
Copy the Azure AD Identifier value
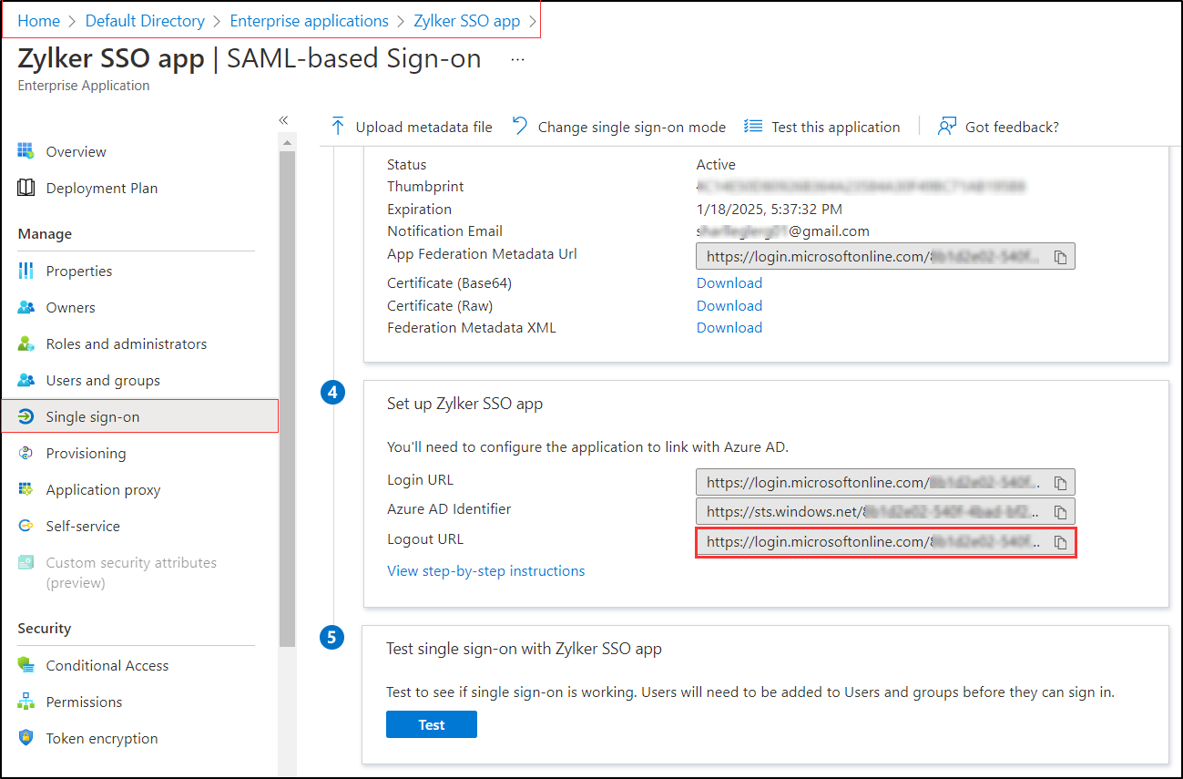coord(1060,512)
